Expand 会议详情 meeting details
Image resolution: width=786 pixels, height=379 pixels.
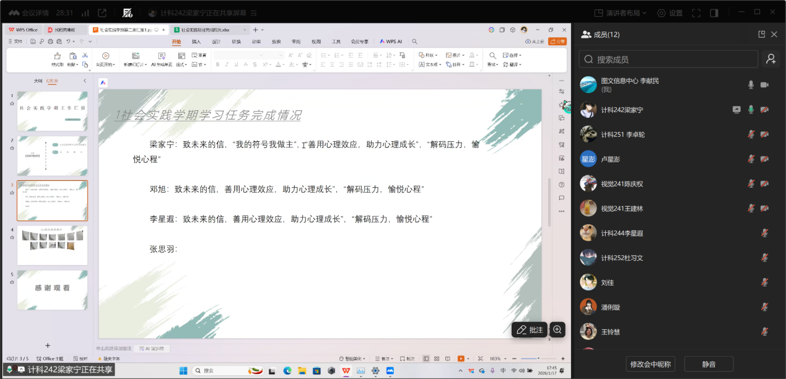click(37, 13)
